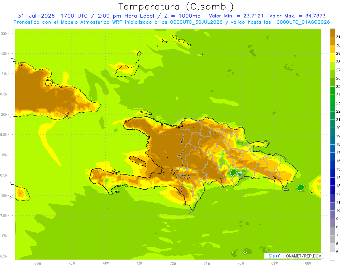The height and width of the screenshot is (267, 346).
Task: Click the purple legend swatch between 8 and 9
Action: tap(332, 223)
